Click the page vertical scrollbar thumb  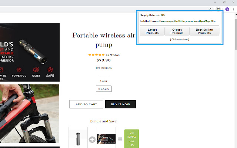(236, 34)
